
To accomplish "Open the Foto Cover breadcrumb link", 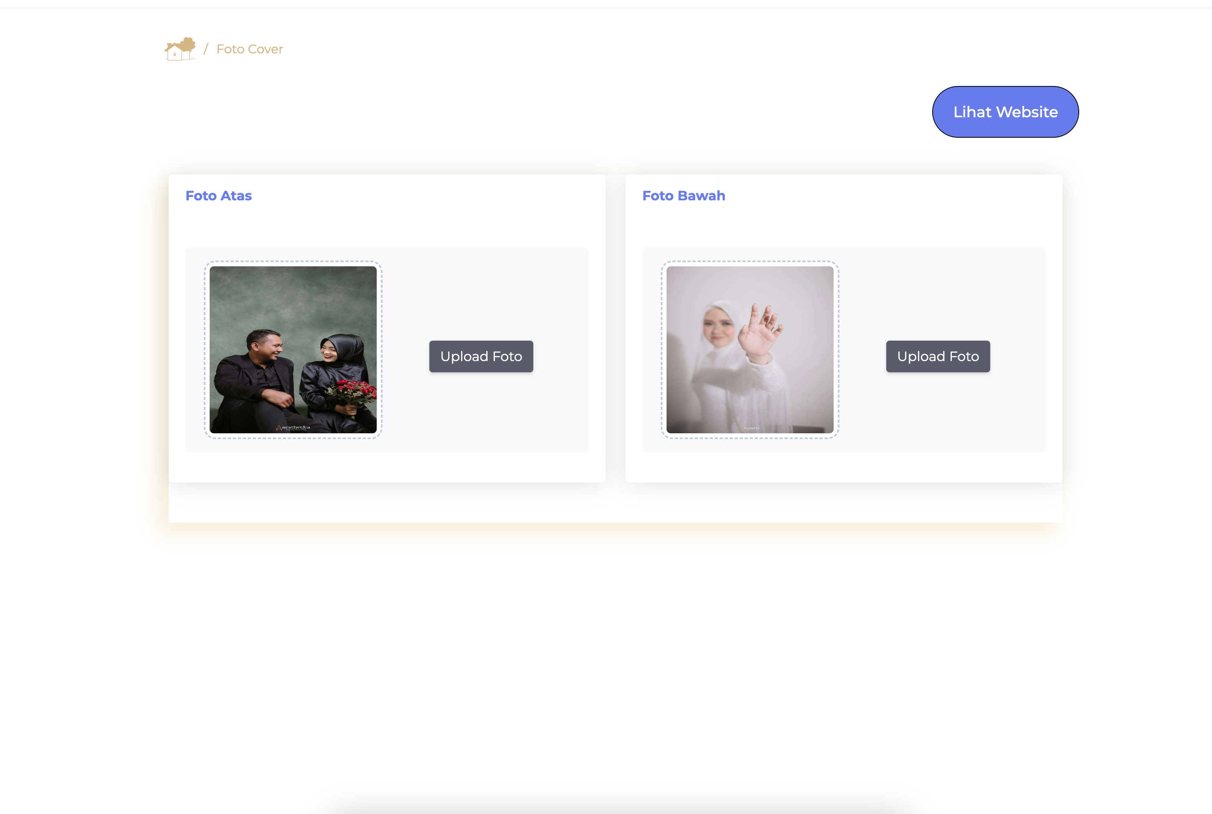I will click(249, 49).
